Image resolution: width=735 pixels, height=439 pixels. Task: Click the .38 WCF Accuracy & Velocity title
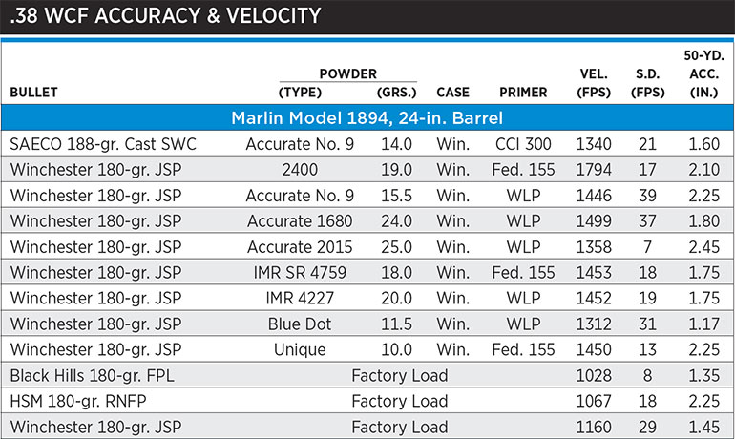pyautogui.click(x=165, y=15)
